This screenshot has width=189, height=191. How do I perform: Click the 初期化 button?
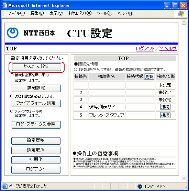(36, 160)
